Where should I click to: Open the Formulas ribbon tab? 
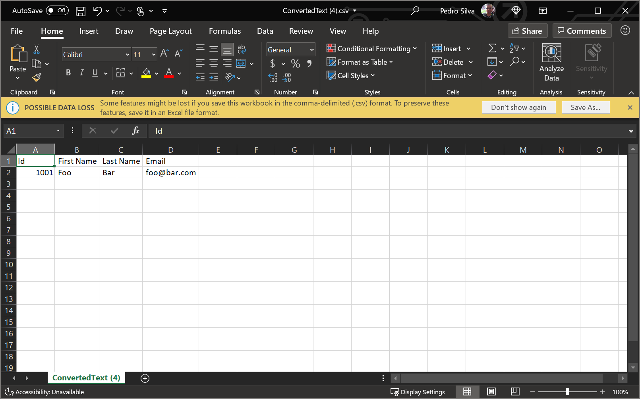(224, 31)
